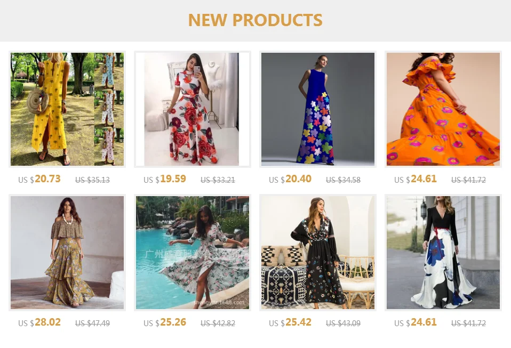Click the US $28.02 price
Viewport: 511px width, 348px height.
[39, 322]
